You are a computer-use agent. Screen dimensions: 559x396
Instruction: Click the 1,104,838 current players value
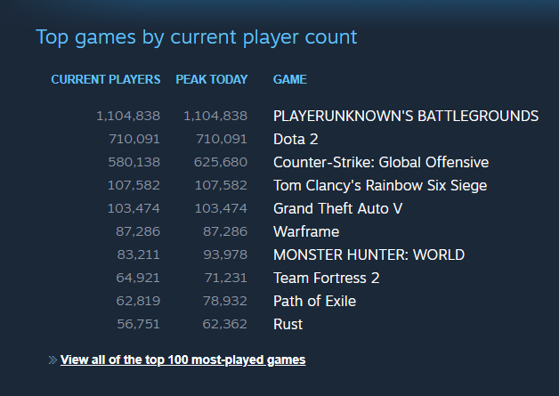[x=128, y=116]
